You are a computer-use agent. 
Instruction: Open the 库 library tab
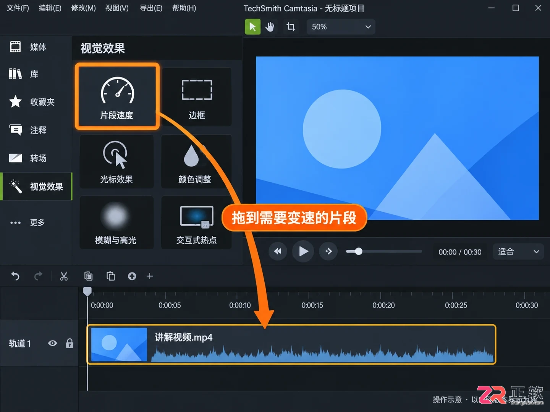36,74
